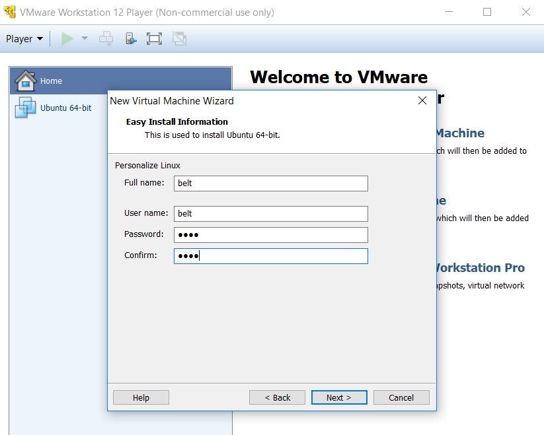Expand the power options arrow beside play
Image resolution: width=544 pixels, height=435 pixels.
coord(85,38)
